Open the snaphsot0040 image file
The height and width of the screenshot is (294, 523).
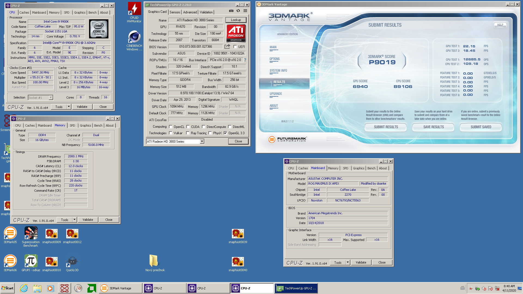pos(238,264)
